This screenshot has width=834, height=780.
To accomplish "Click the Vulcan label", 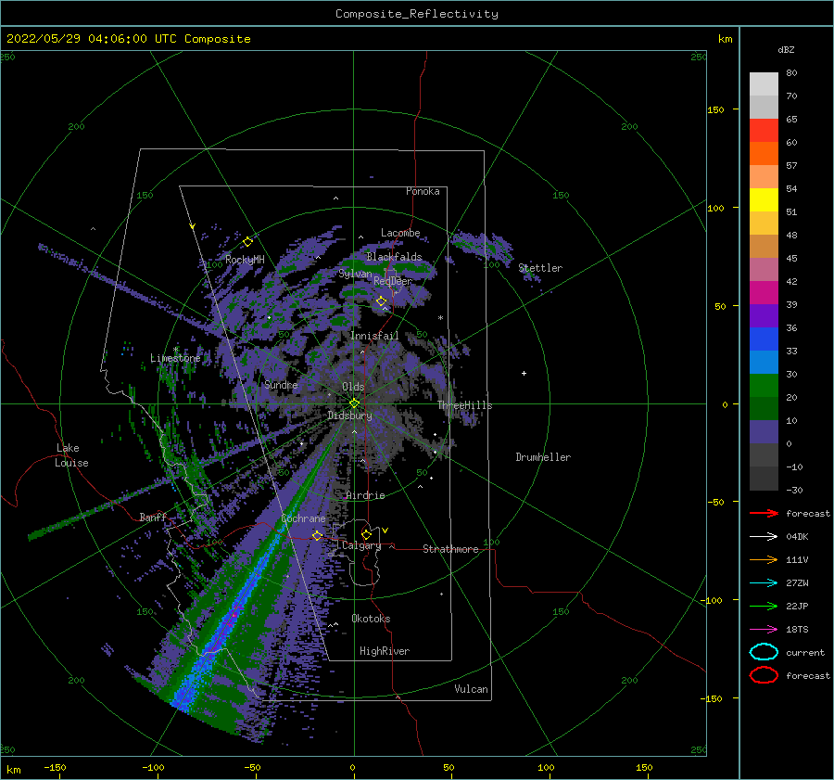I will tap(471, 689).
